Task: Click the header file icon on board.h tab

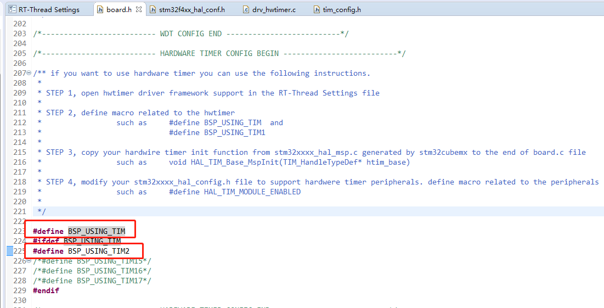Action: pyautogui.click(x=100, y=9)
